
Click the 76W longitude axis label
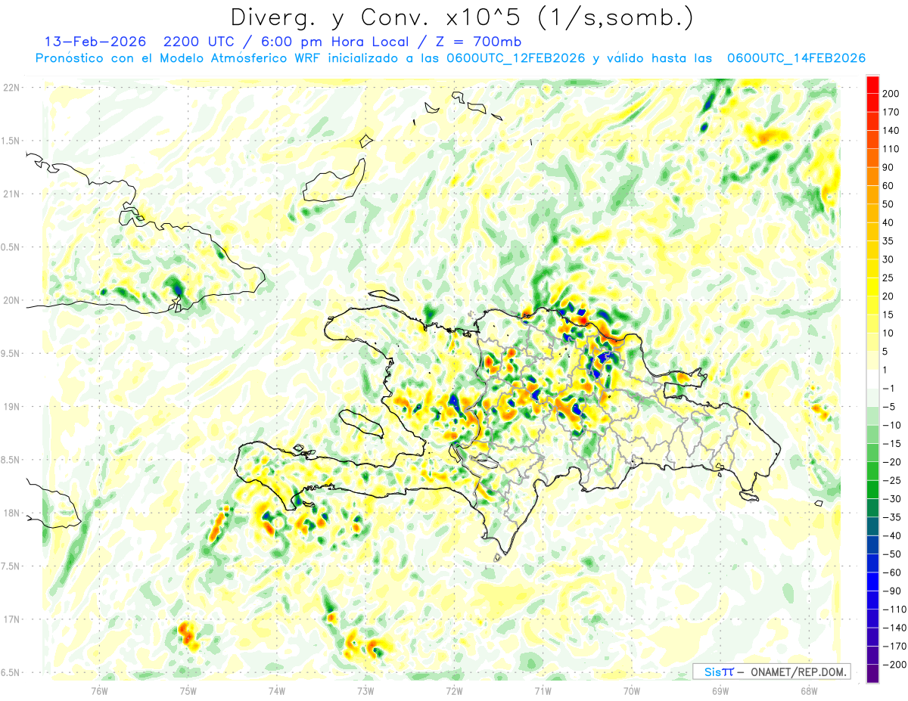pyautogui.click(x=100, y=691)
